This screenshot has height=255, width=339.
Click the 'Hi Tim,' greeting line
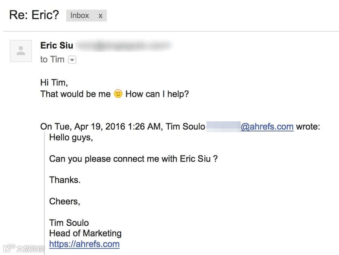coord(54,82)
